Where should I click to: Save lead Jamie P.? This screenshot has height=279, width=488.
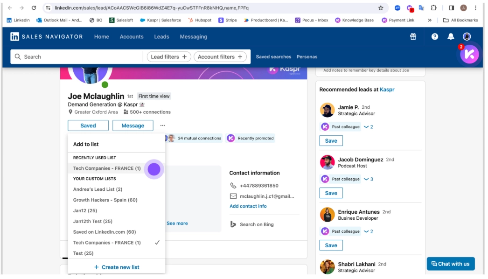(x=331, y=141)
